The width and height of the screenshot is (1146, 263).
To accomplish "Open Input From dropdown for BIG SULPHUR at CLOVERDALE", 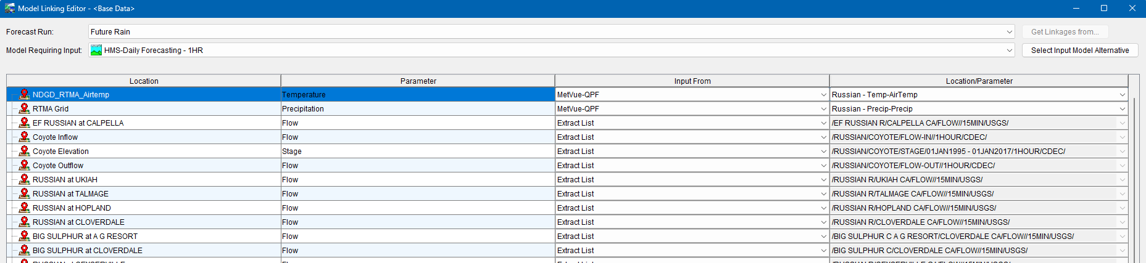I will [x=823, y=251].
